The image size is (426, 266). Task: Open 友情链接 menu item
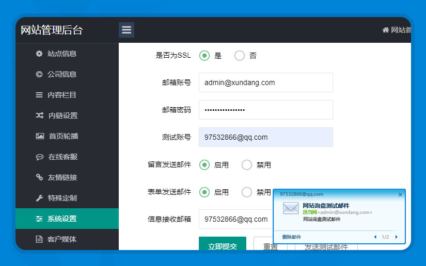67,177
